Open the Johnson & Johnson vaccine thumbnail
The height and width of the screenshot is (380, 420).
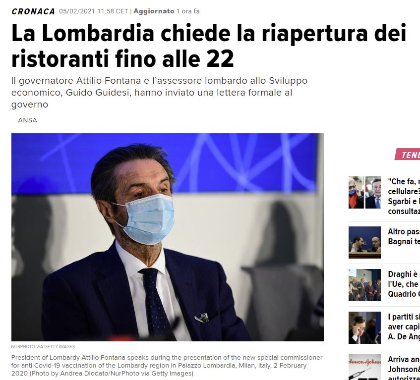(x=364, y=367)
